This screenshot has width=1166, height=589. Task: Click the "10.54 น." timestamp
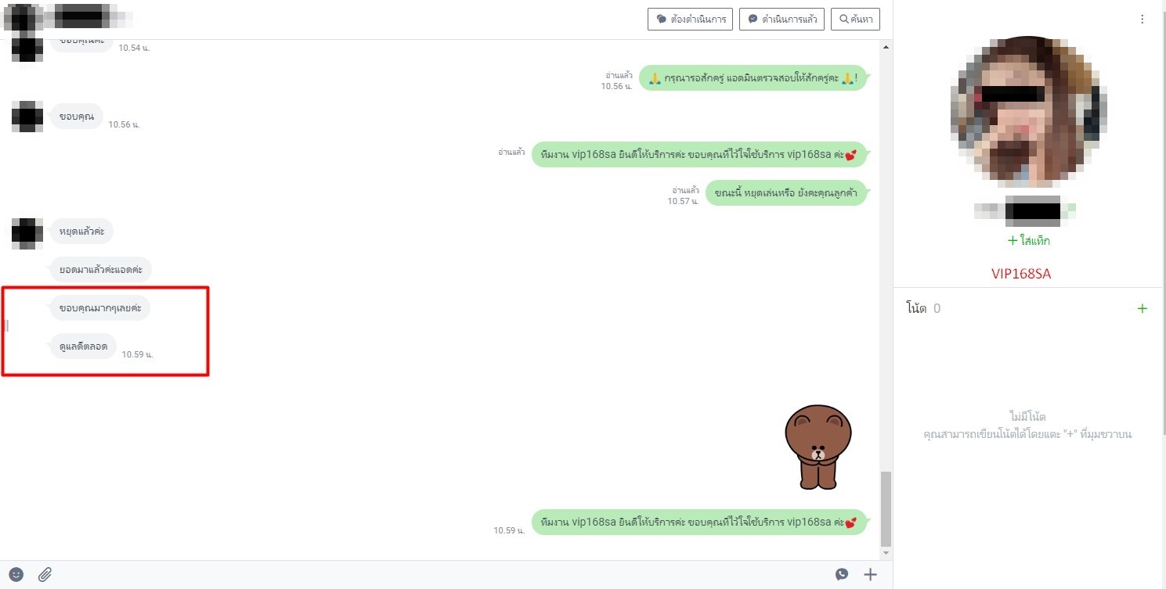[x=134, y=48]
